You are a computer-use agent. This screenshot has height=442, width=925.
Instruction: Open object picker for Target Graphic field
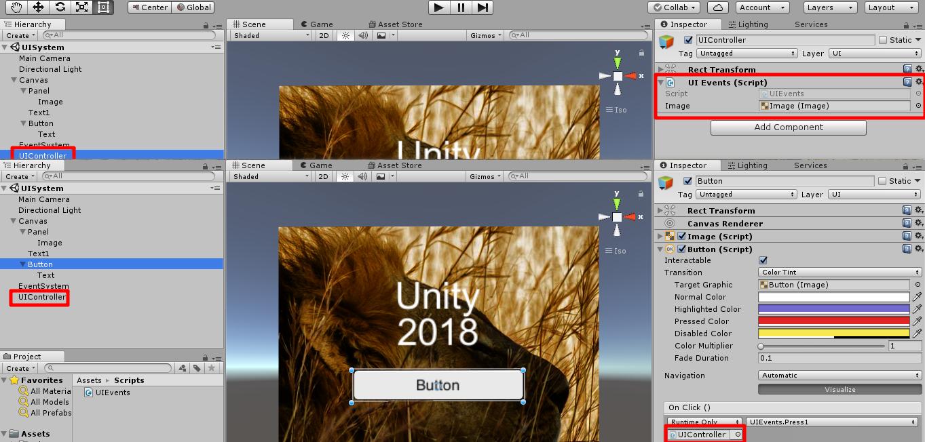point(918,285)
